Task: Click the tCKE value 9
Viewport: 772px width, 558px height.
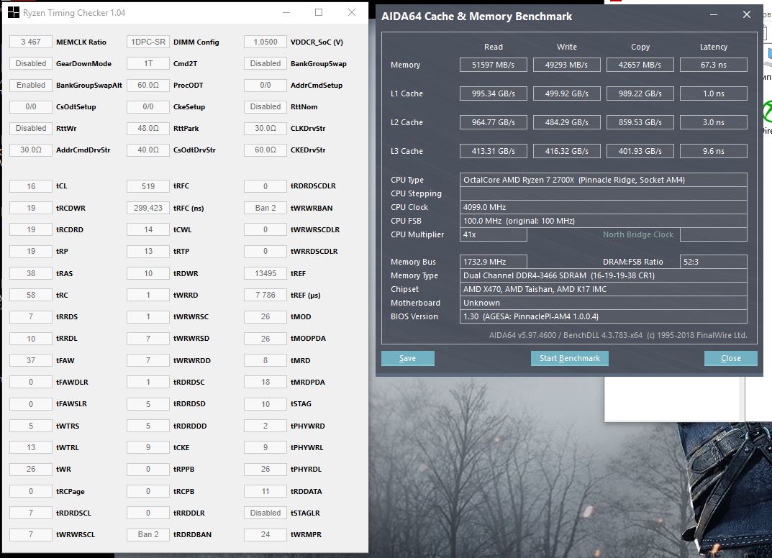Action: click(148, 447)
